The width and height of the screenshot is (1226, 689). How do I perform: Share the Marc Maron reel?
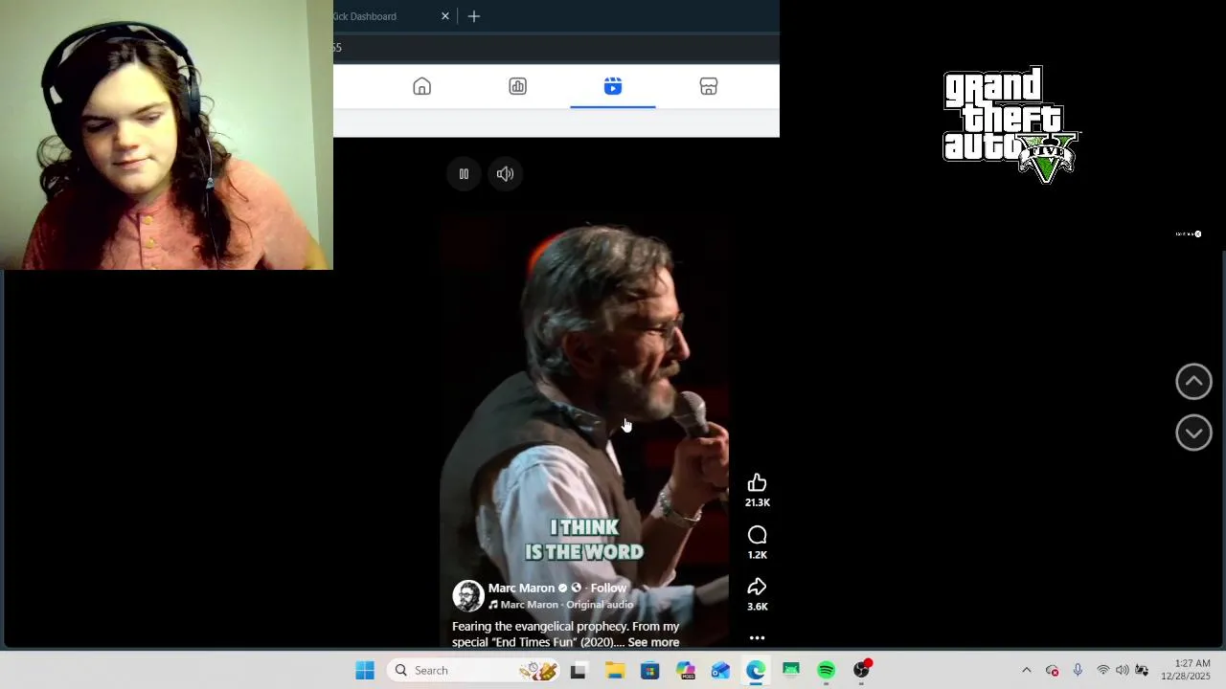757,587
